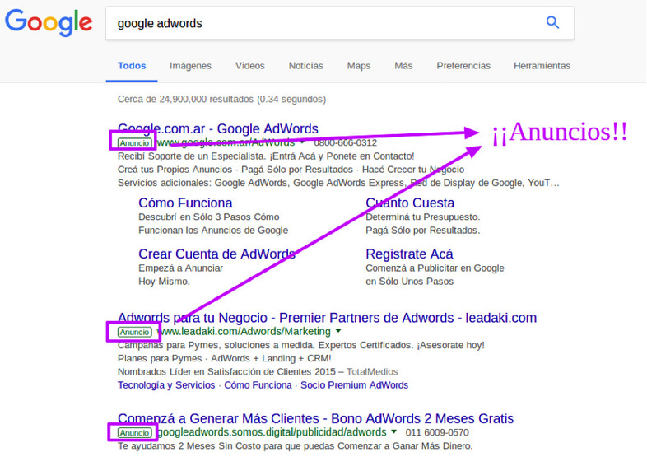Screen dimensions: 647x466
Task: Open the Tecnología y Servicios link
Action: pyautogui.click(x=166, y=385)
